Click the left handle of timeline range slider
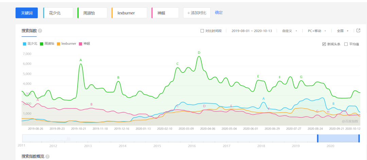This screenshot has width=367, height=160. coord(318,138)
